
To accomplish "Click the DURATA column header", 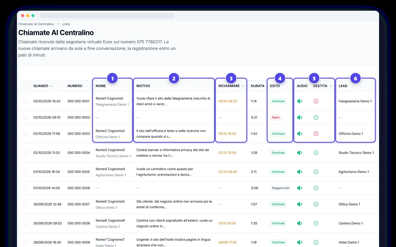I will pyautogui.click(x=258, y=86).
